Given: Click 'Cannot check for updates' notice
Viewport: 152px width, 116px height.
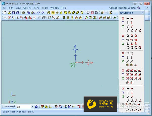Looking at the screenshot, I should (123, 8).
